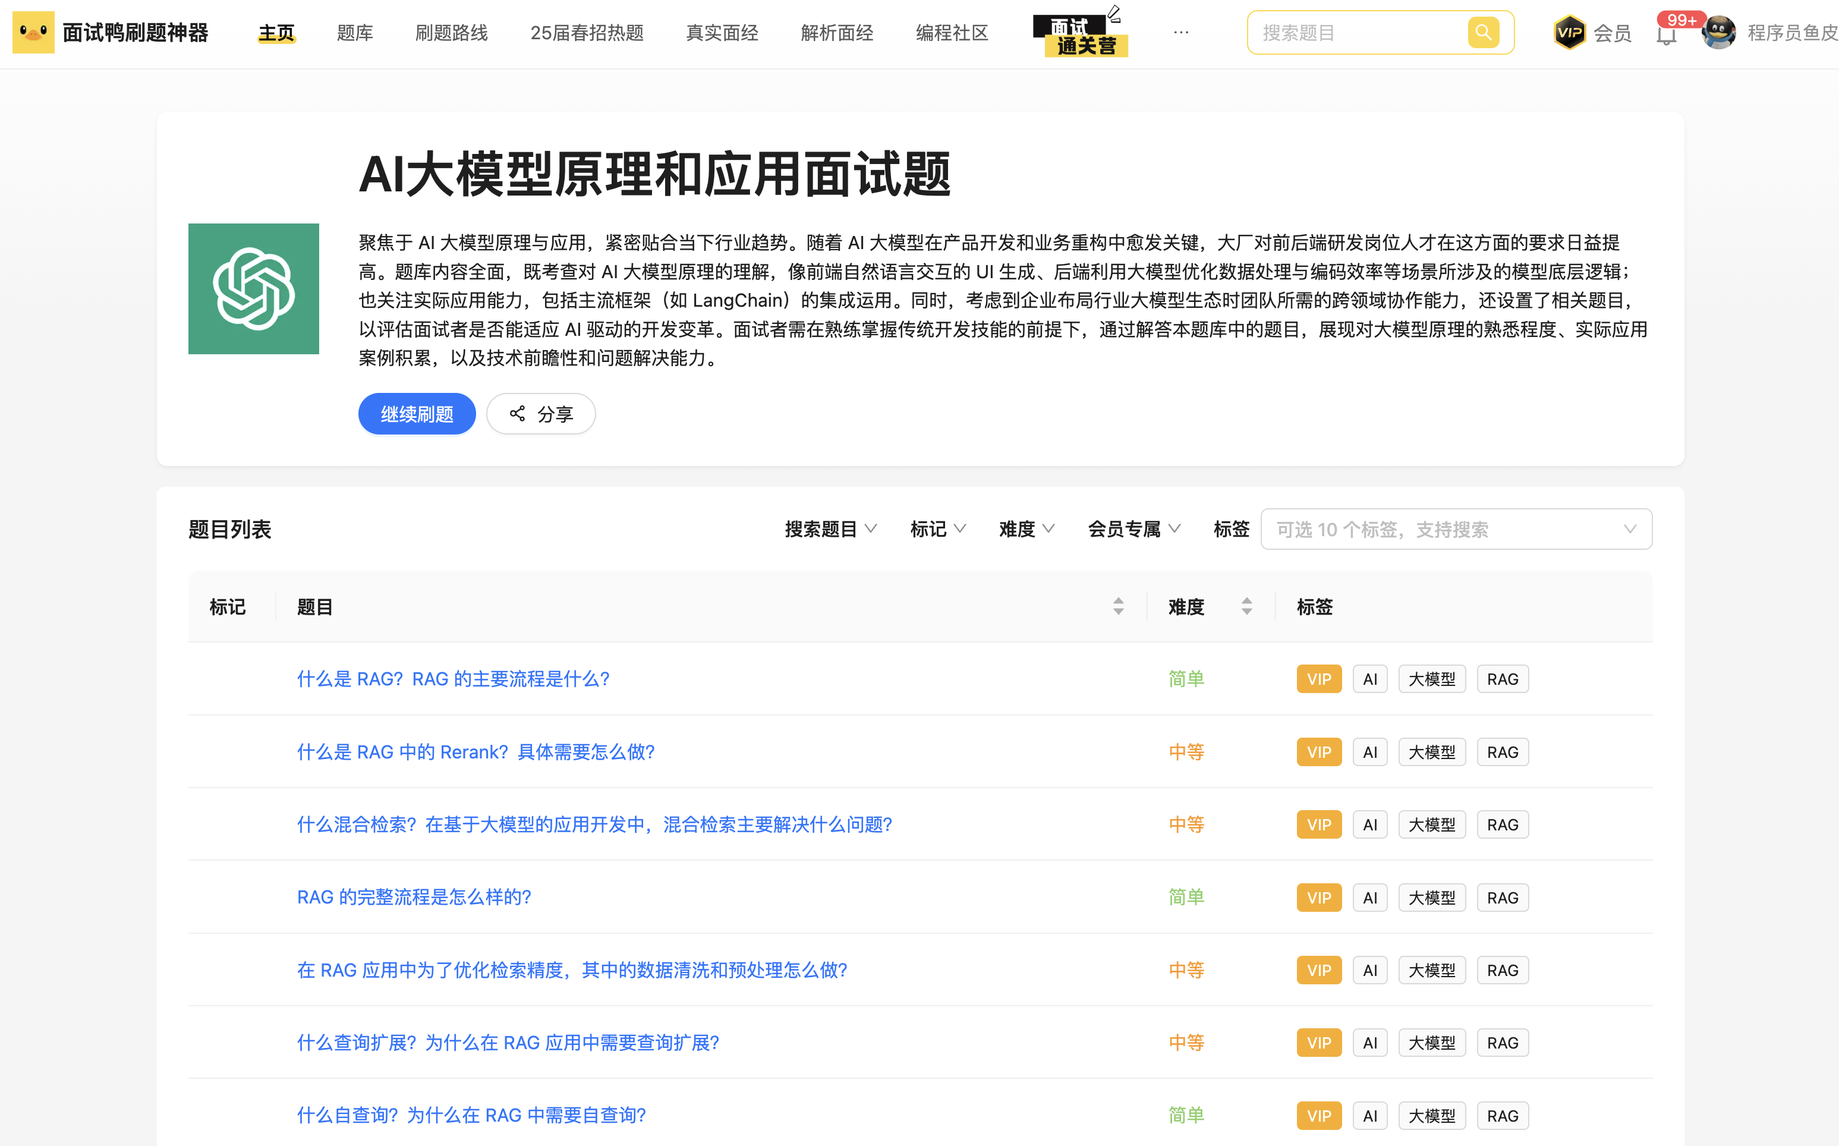Click the VIP membership badge icon
1839x1146 pixels.
click(x=1569, y=33)
